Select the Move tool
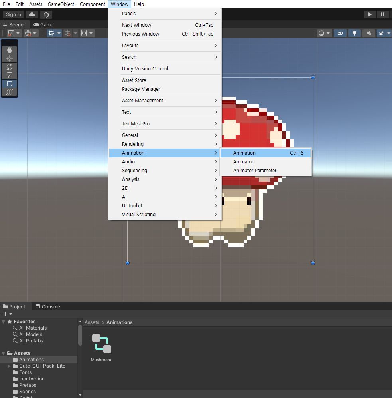Viewport: 392px width, 398px height. point(10,58)
